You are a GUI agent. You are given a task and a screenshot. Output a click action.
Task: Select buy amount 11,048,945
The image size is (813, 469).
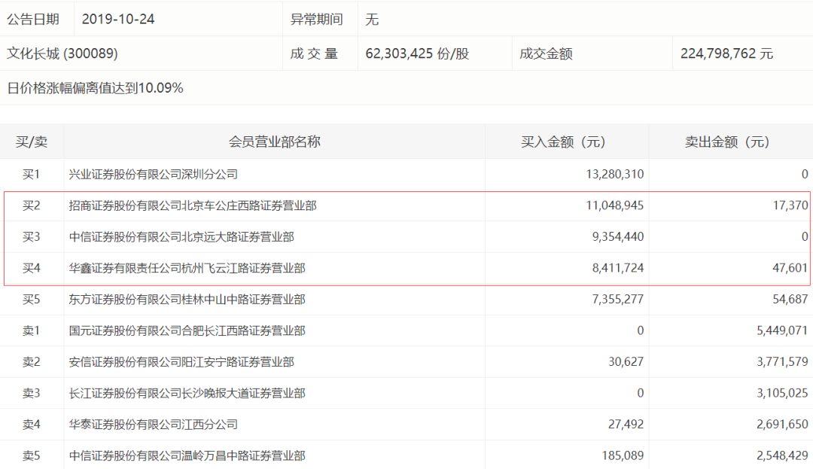(614, 206)
